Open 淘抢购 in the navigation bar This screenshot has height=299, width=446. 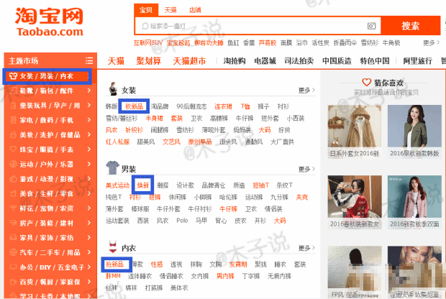tap(235, 61)
